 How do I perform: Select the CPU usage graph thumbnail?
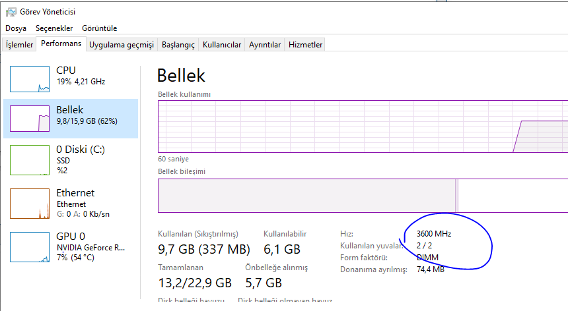(x=30, y=78)
